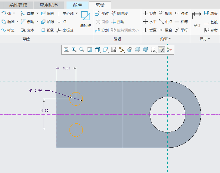Viewport: 220px width, 173px height.
Task: Choose the Delete Segment (删除段) tool
Action: click(x=119, y=13)
